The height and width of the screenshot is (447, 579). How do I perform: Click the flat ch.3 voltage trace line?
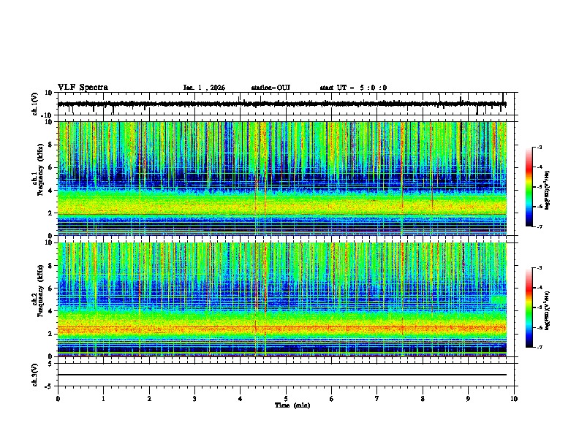coord(282,375)
